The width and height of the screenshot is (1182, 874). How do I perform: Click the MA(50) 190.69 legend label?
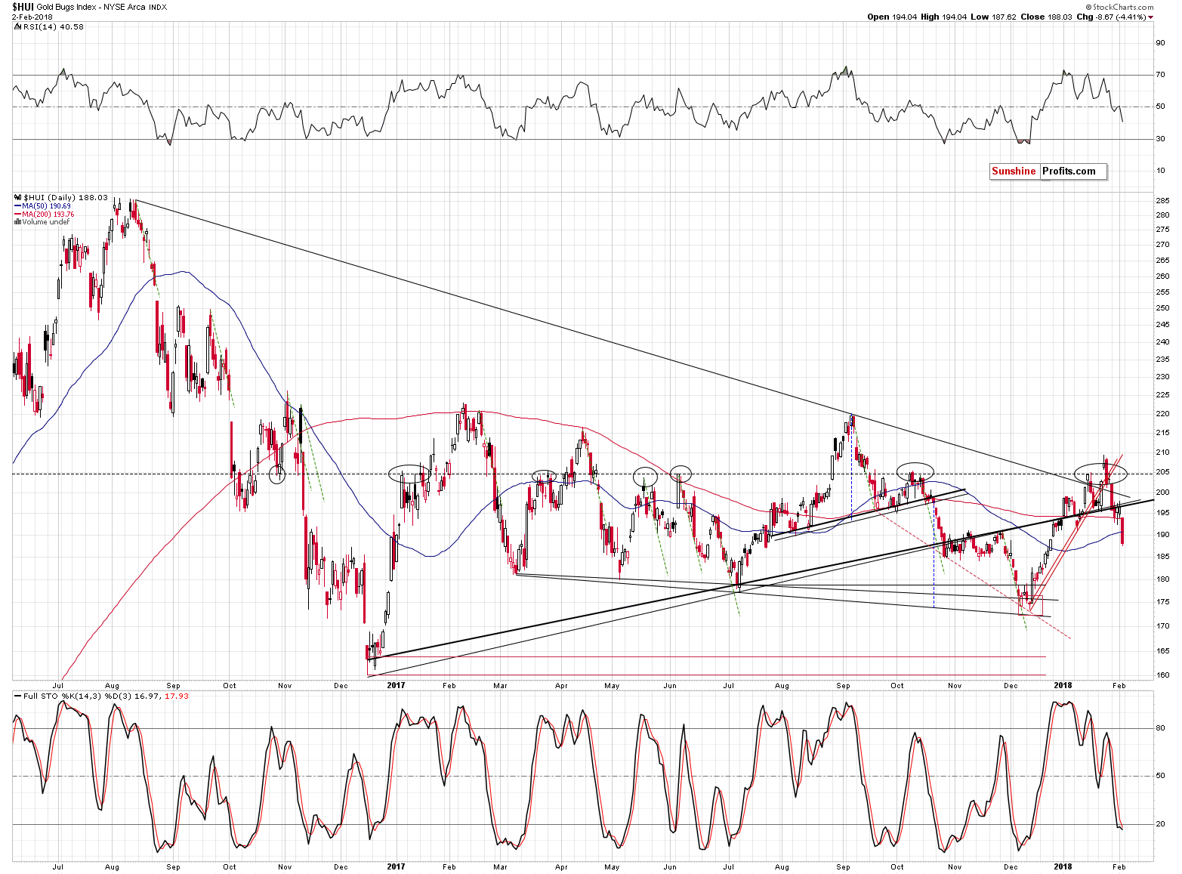click(47, 205)
